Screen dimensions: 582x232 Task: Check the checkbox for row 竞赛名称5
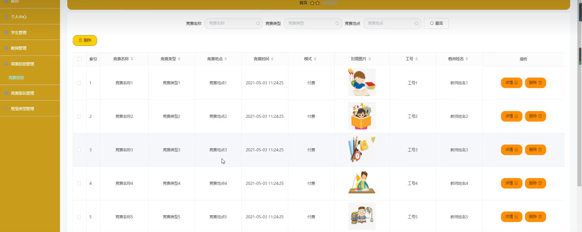pyautogui.click(x=79, y=217)
